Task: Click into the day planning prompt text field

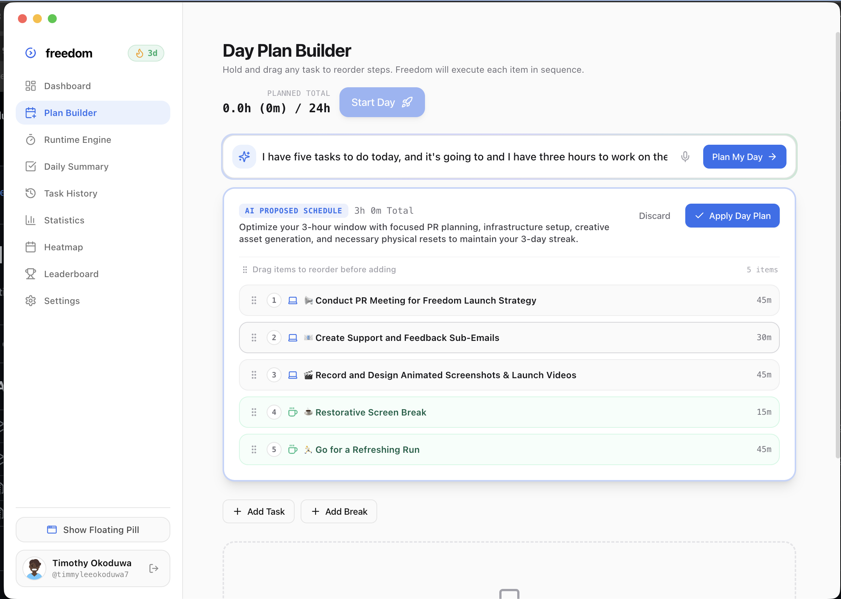Action: coord(465,157)
